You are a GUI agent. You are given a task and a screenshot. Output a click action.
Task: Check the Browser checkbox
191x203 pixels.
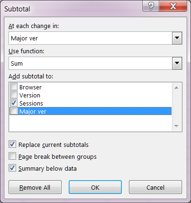pyautogui.click(x=14, y=87)
